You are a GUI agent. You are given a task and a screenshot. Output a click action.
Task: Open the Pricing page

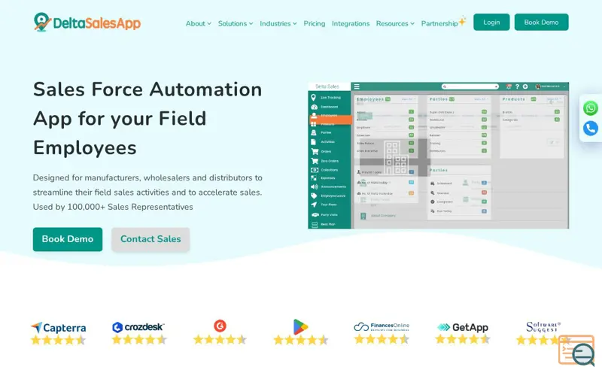(x=314, y=24)
